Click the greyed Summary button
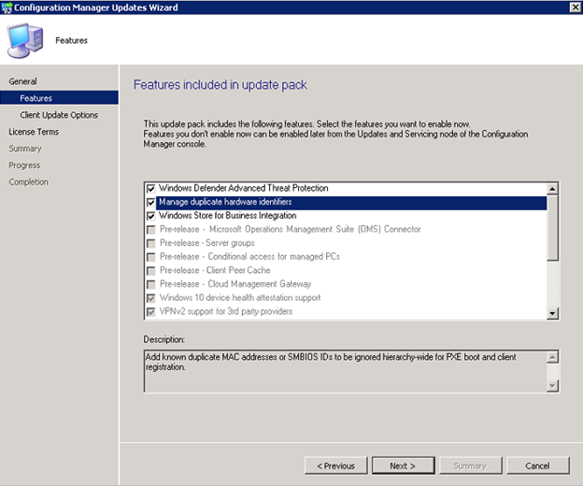This screenshot has width=583, height=486. click(470, 465)
